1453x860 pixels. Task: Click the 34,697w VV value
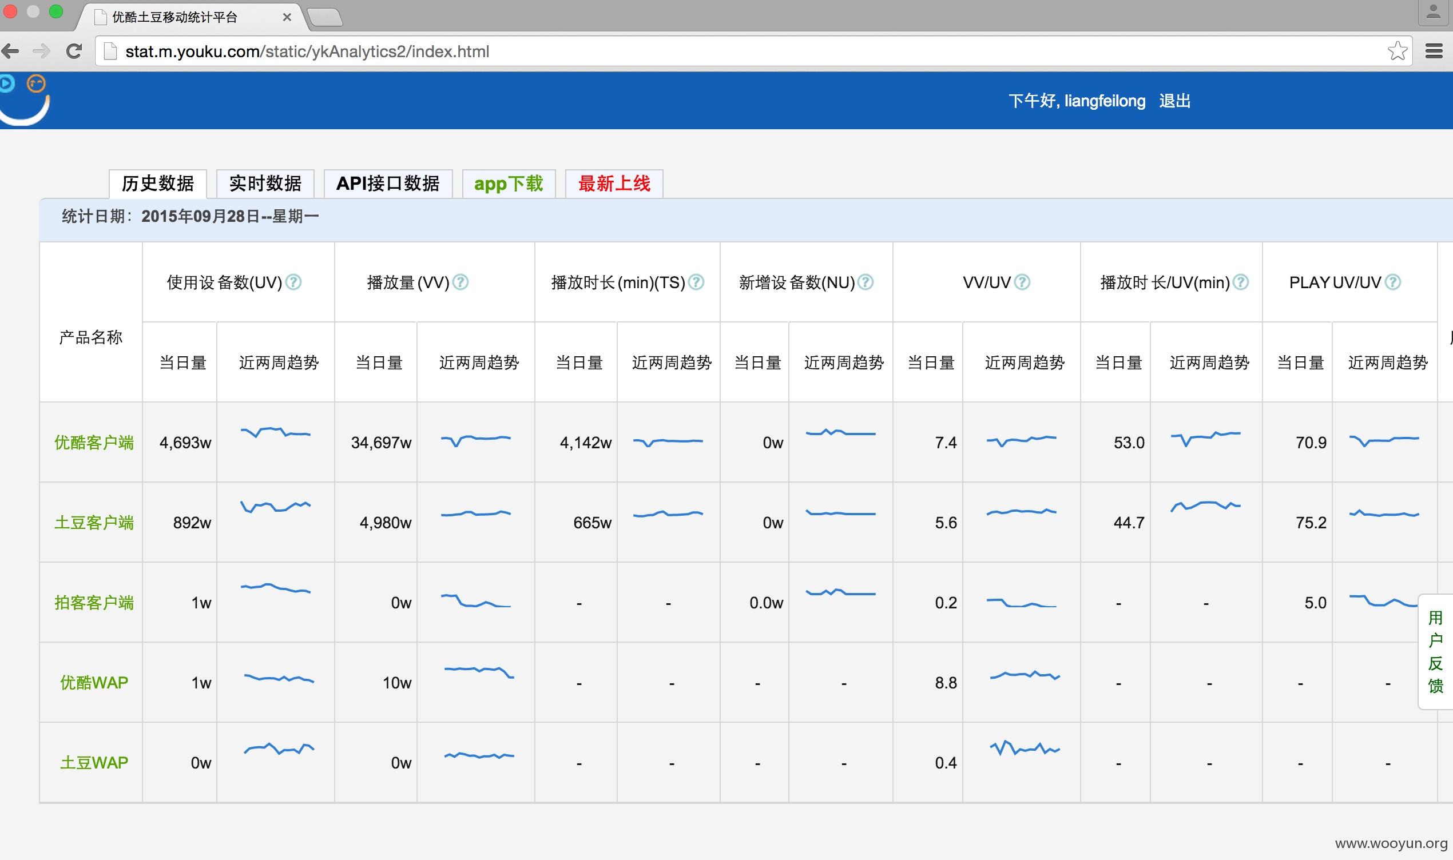click(x=381, y=443)
